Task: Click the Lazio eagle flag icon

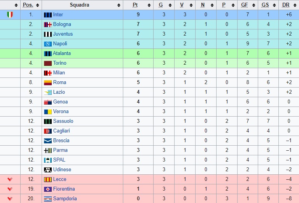Action: click(x=48, y=92)
